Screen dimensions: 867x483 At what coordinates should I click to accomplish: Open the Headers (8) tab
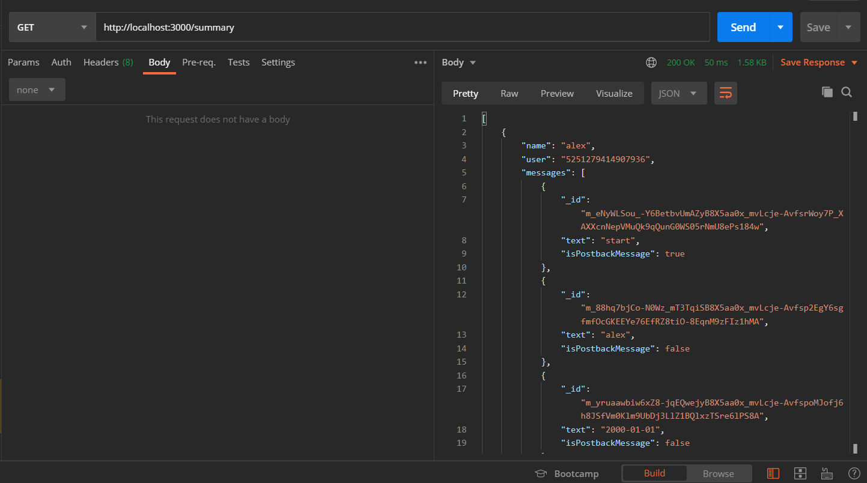click(108, 62)
